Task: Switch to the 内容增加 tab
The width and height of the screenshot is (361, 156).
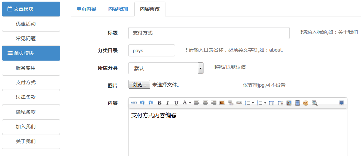Action: [118, 9]
